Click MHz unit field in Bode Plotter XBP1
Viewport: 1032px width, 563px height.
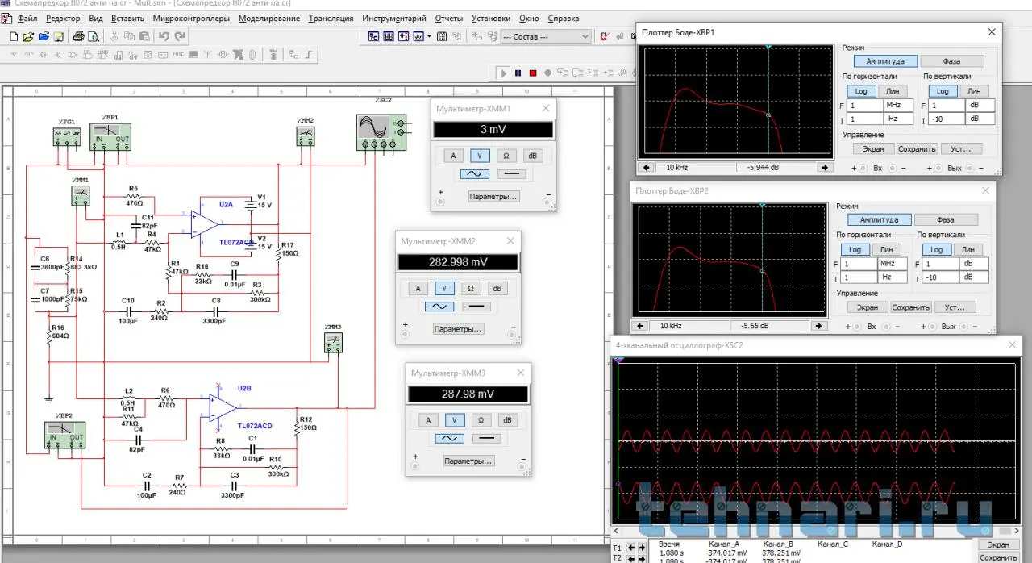pyautogui.click(x=899, y=106)
